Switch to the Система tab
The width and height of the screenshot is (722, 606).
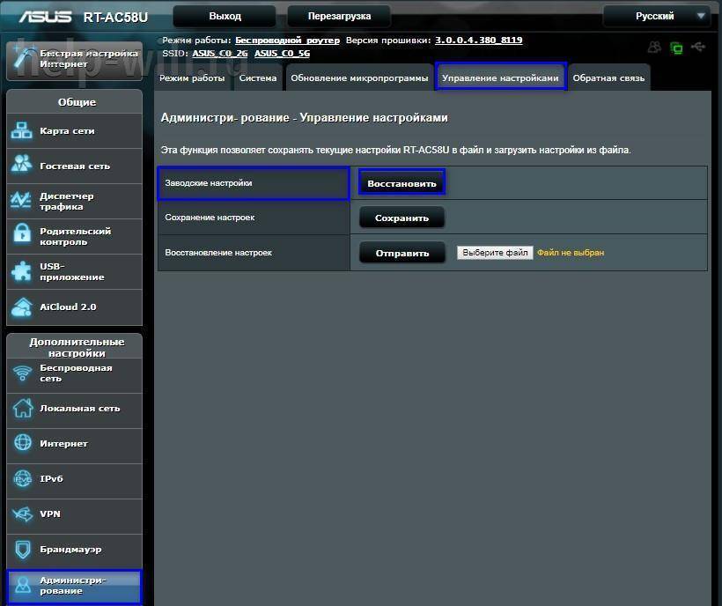(258, 78)
